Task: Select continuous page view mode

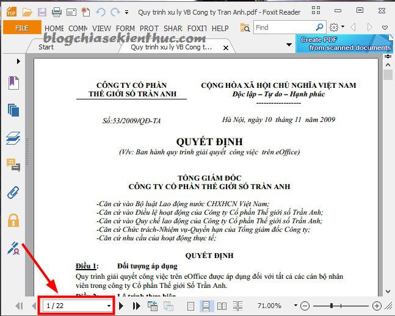Action: click(206, 306)
